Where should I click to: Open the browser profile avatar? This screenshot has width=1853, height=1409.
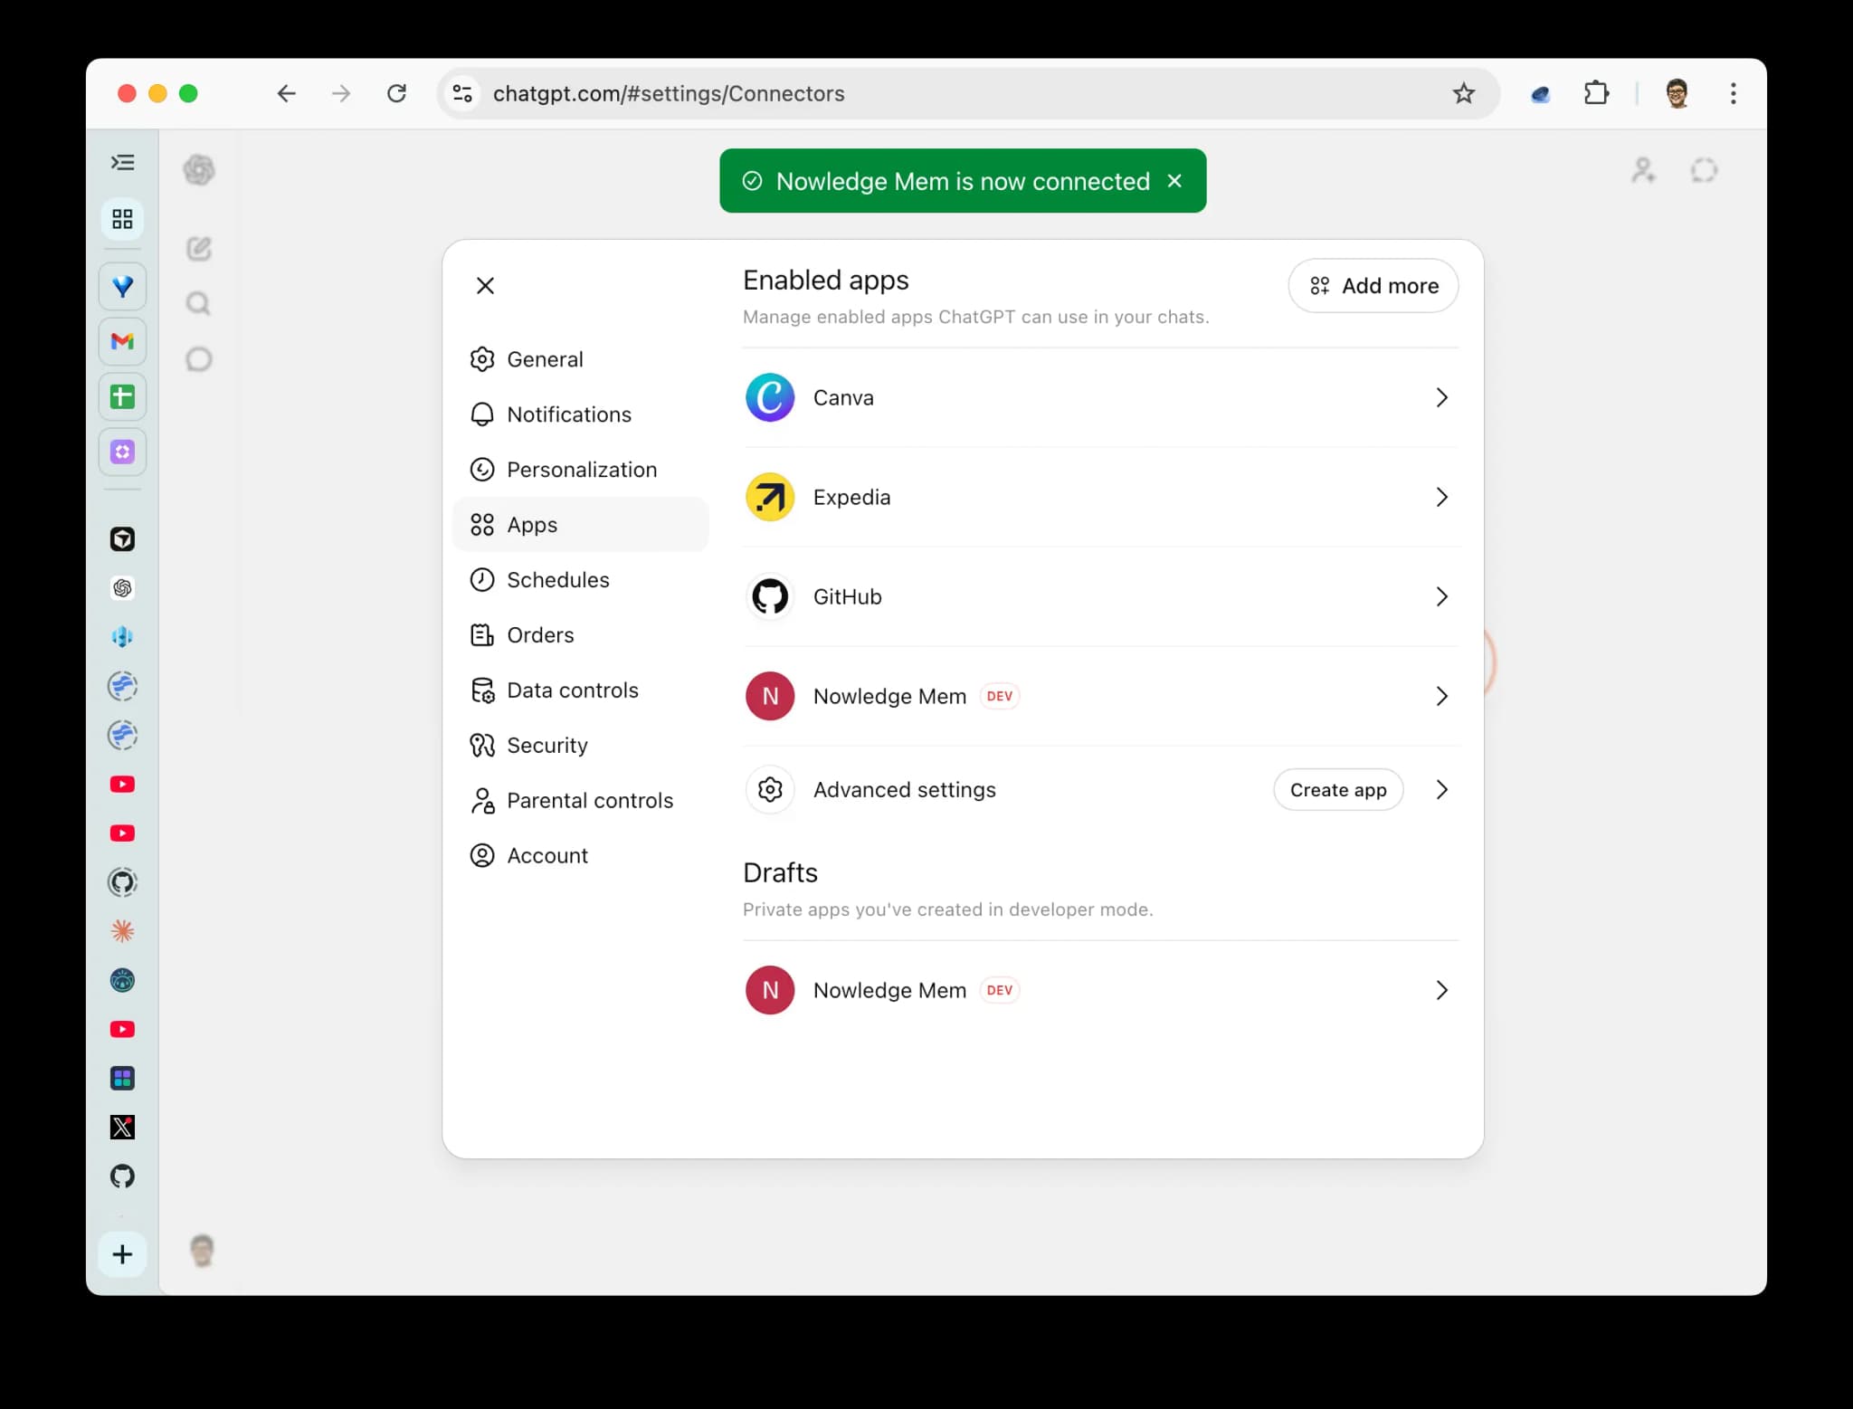tap(1677, 93)
